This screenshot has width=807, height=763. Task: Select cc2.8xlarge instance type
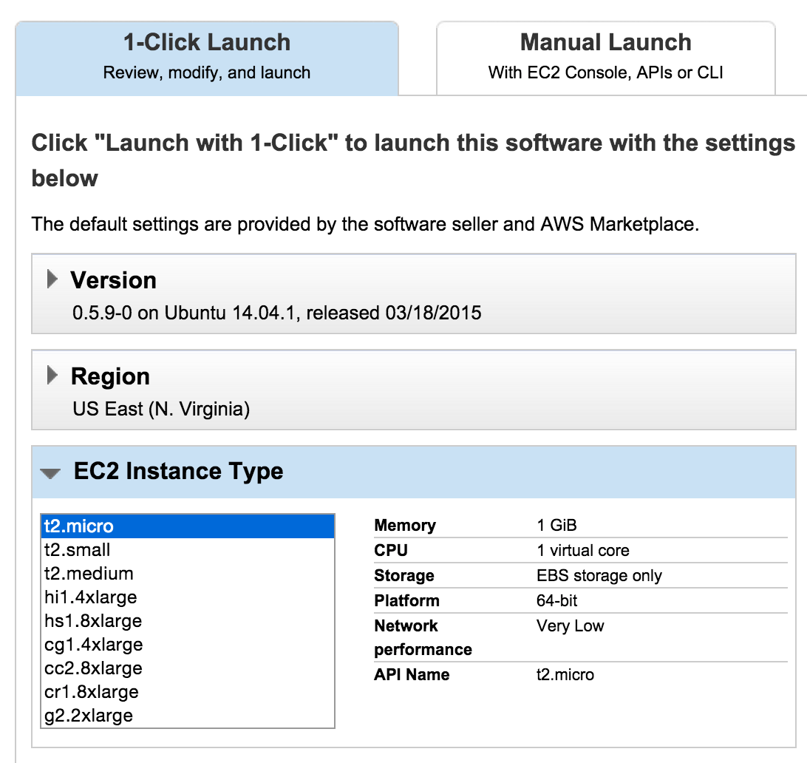pos(188,668)
